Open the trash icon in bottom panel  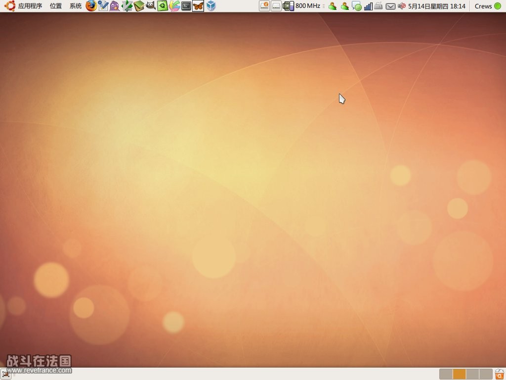500,374
